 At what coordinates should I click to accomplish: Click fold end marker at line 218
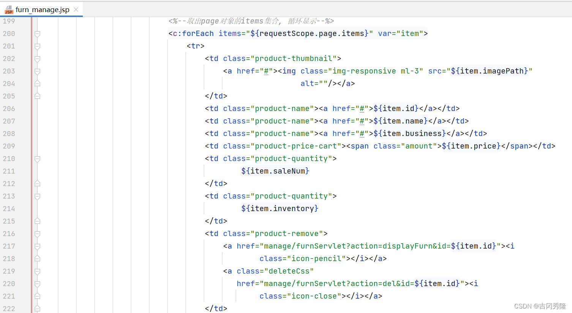[x=37, y=259]
